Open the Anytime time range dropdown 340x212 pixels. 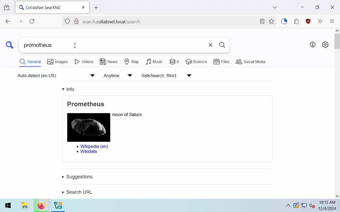118,76
